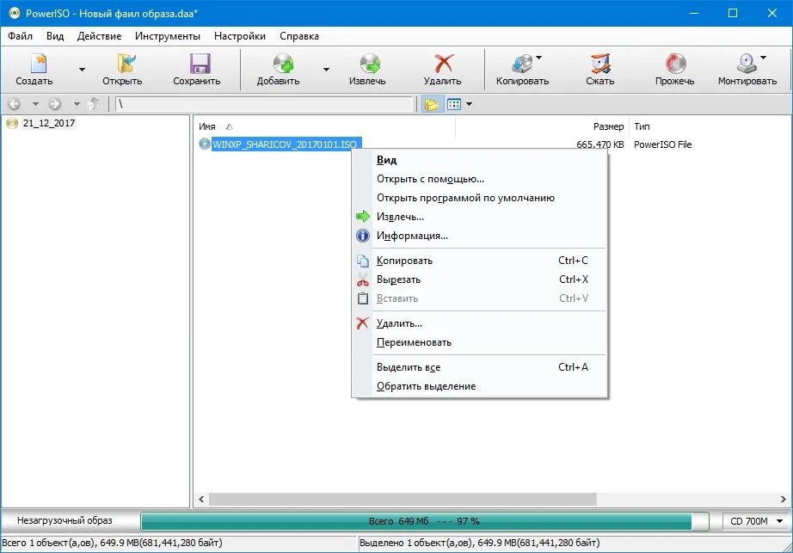Click the horizontal scrollbar right arrow
793x553 pixels.
point(784,500)
